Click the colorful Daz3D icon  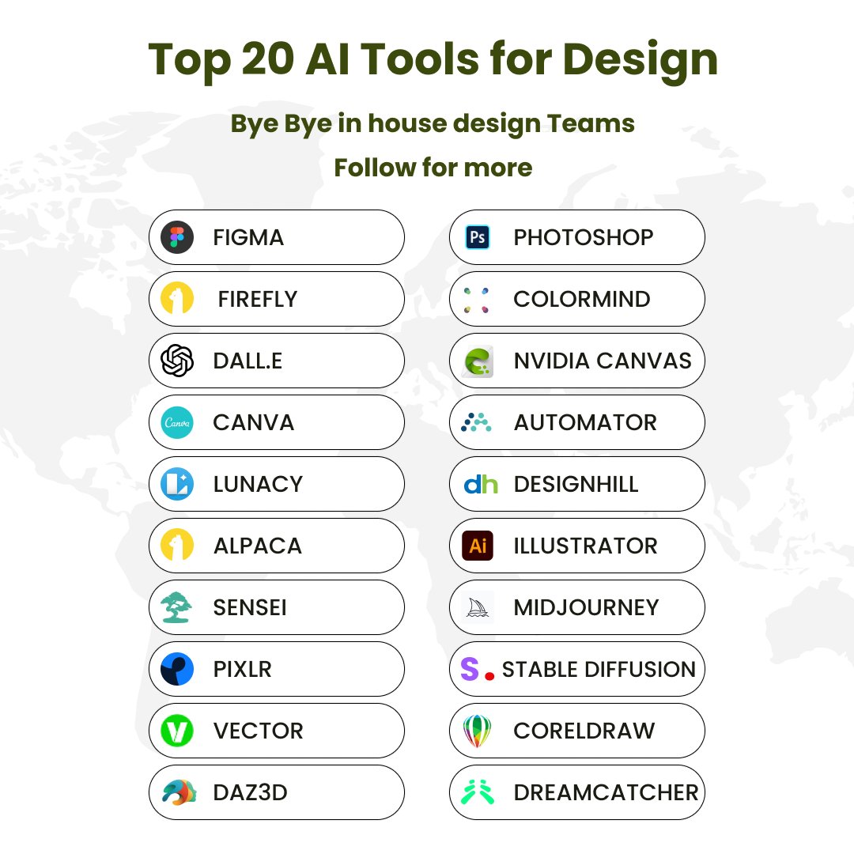pyautogui.click(x=179, y=792)
